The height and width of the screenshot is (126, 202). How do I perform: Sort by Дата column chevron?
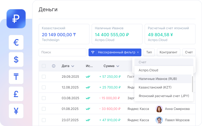[x=73, y=66]
